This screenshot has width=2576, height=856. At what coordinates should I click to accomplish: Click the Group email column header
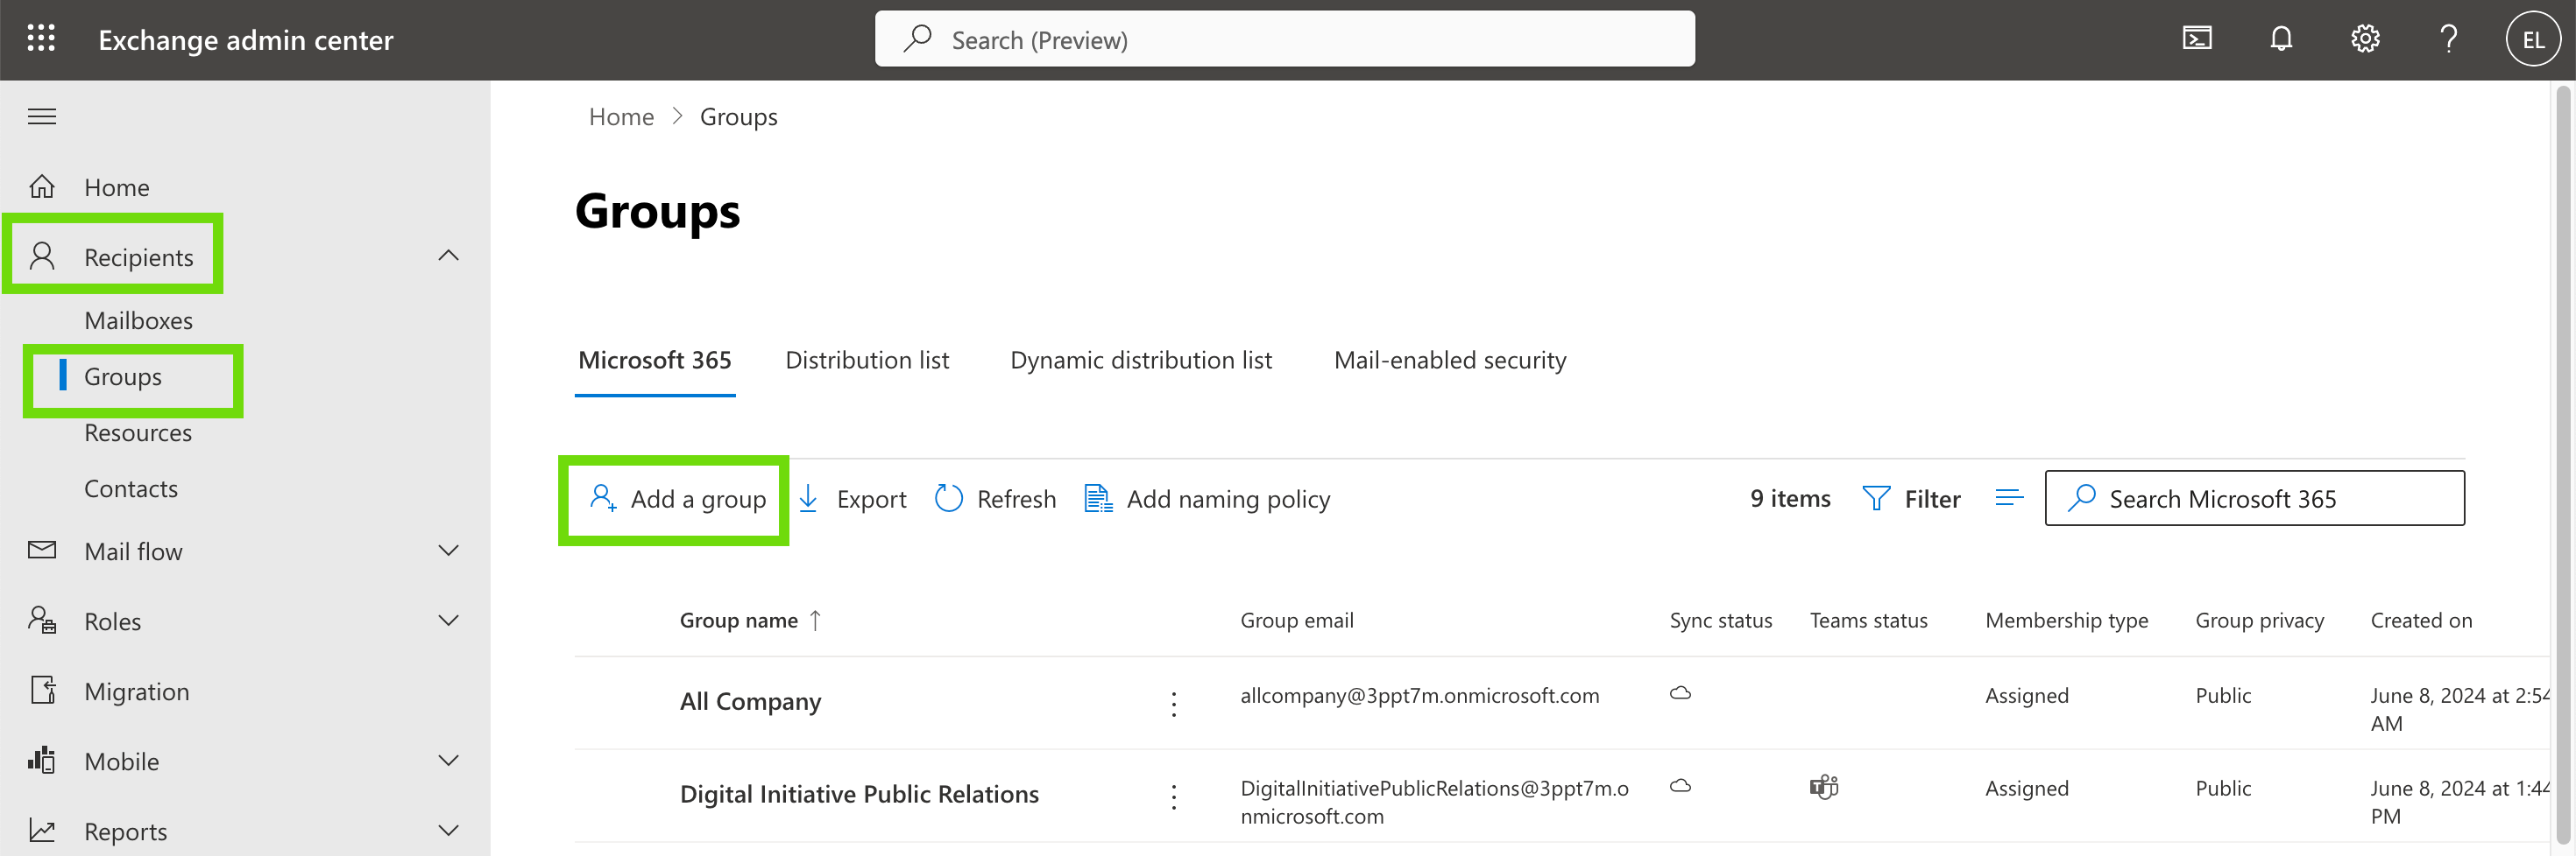[x=1296, y=621]
